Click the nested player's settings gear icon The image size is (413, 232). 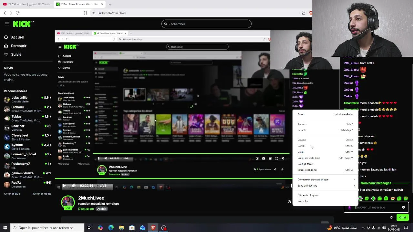coord(283,158)
